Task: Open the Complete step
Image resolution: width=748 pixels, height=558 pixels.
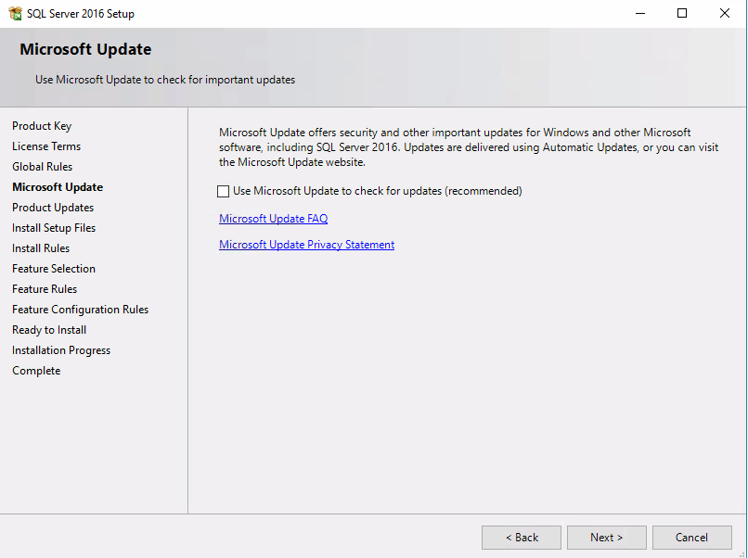Action: (36, 370)
